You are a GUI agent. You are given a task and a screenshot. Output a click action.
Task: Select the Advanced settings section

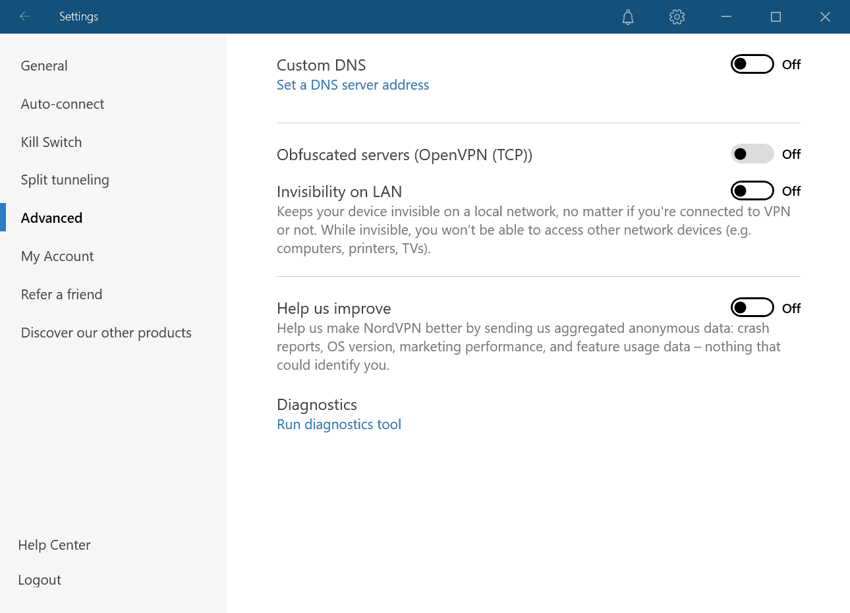(51, 218)
